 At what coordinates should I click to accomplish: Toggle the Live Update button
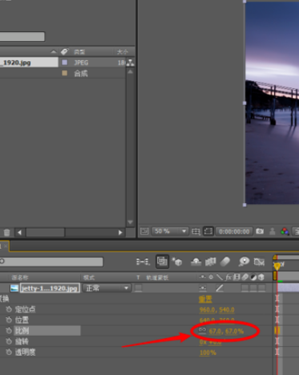(162, 261)
